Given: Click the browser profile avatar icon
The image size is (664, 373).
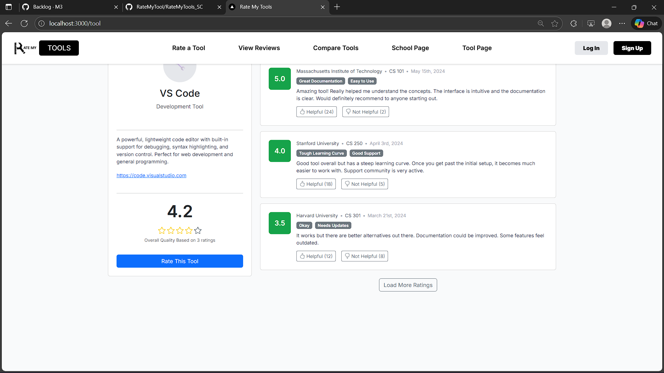Looking at the screenshot, I should pos(606,23).
